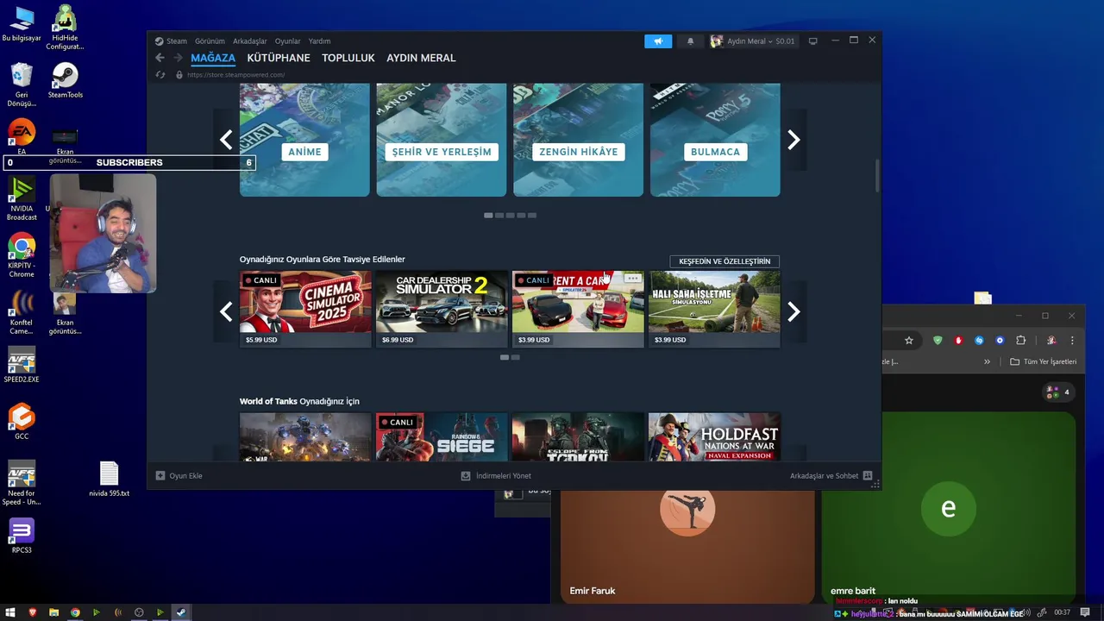
Task: Open Holdfast Nations at War card
Action: pos(714,436)
